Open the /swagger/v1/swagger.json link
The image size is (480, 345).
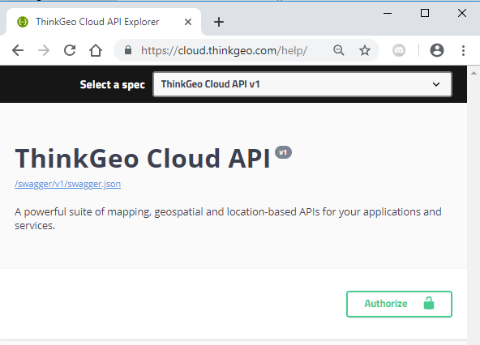coord(67,184)
